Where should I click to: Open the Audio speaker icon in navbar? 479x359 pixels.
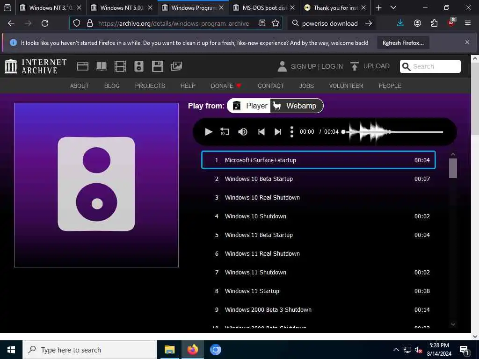pos(138,66)
